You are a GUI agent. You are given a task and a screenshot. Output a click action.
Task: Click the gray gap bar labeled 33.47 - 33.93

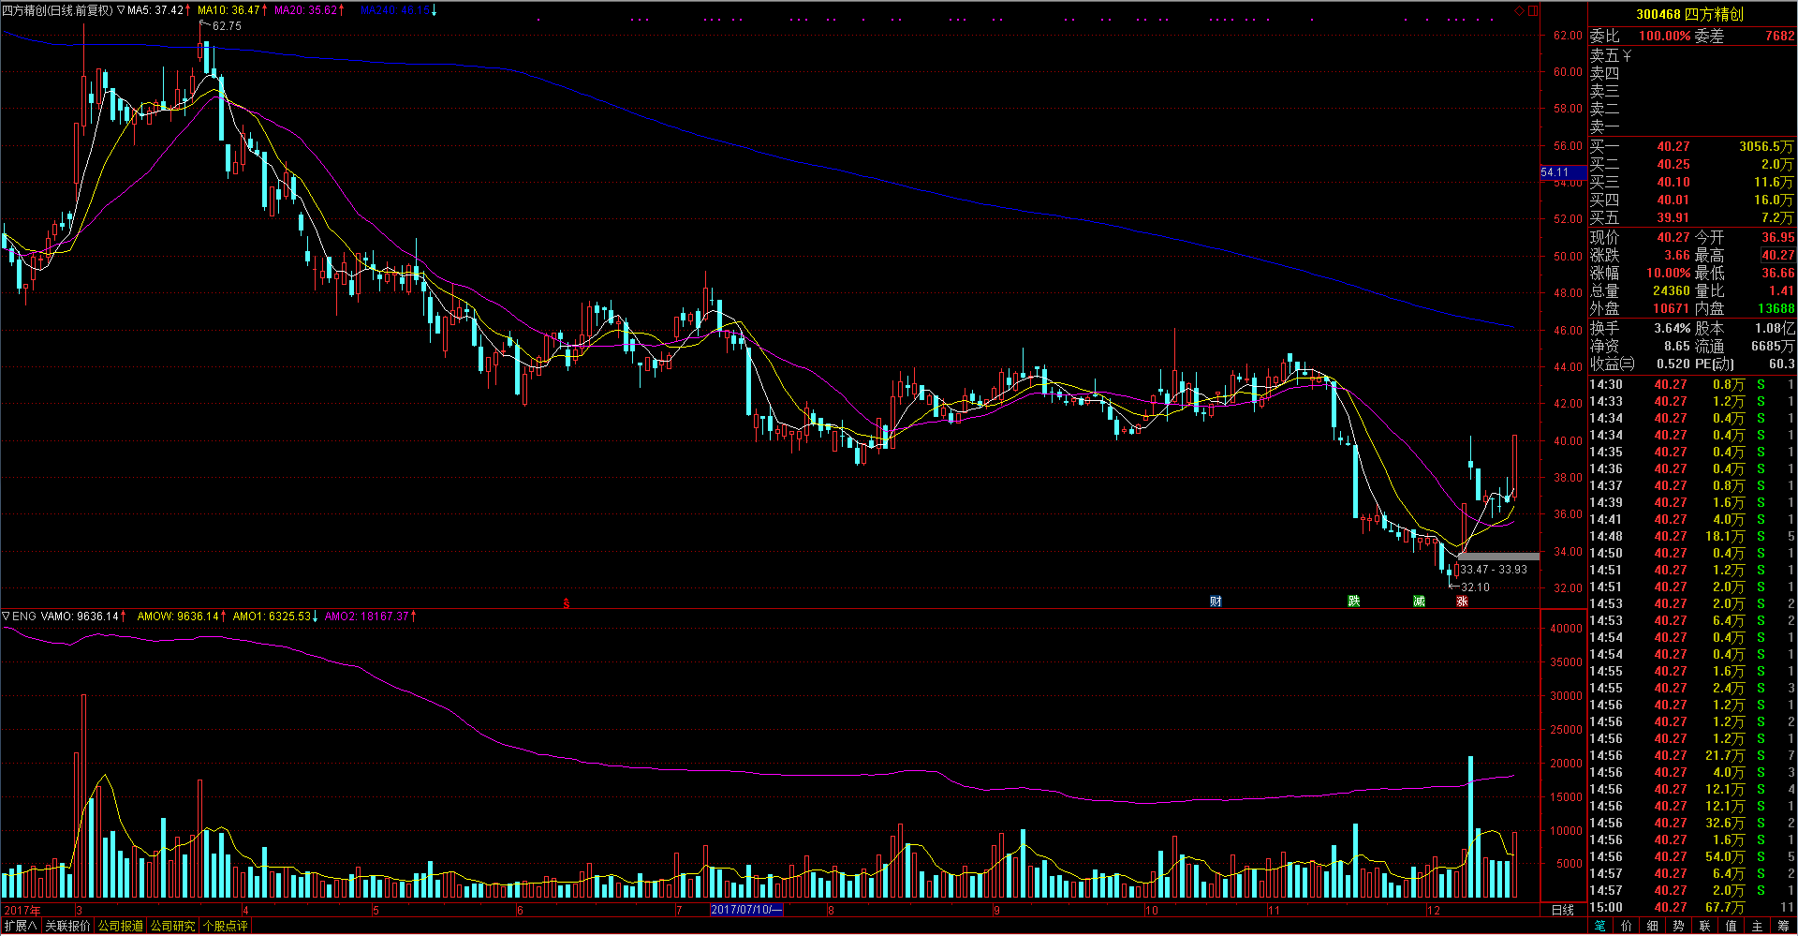click(1497, 557)
